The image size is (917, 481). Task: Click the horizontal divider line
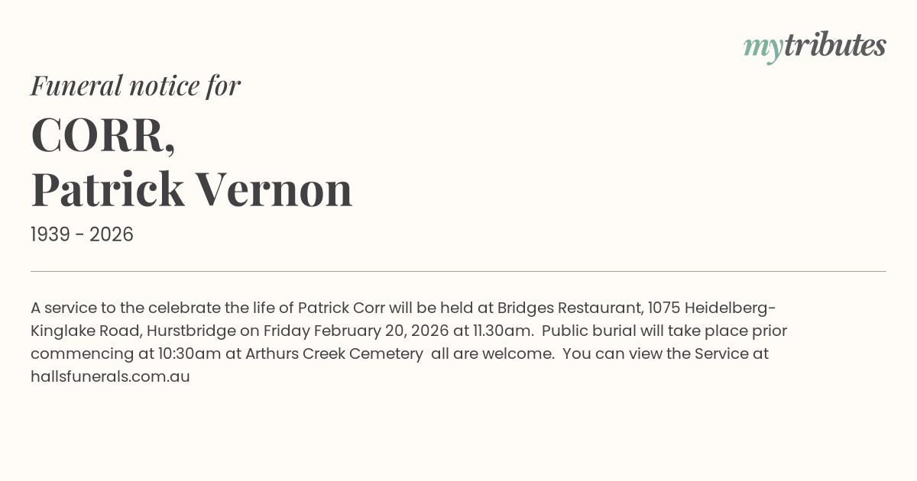click(458, 271)
